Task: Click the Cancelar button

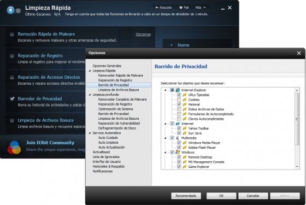Action: pyautogui.click(x=253, y=196)
